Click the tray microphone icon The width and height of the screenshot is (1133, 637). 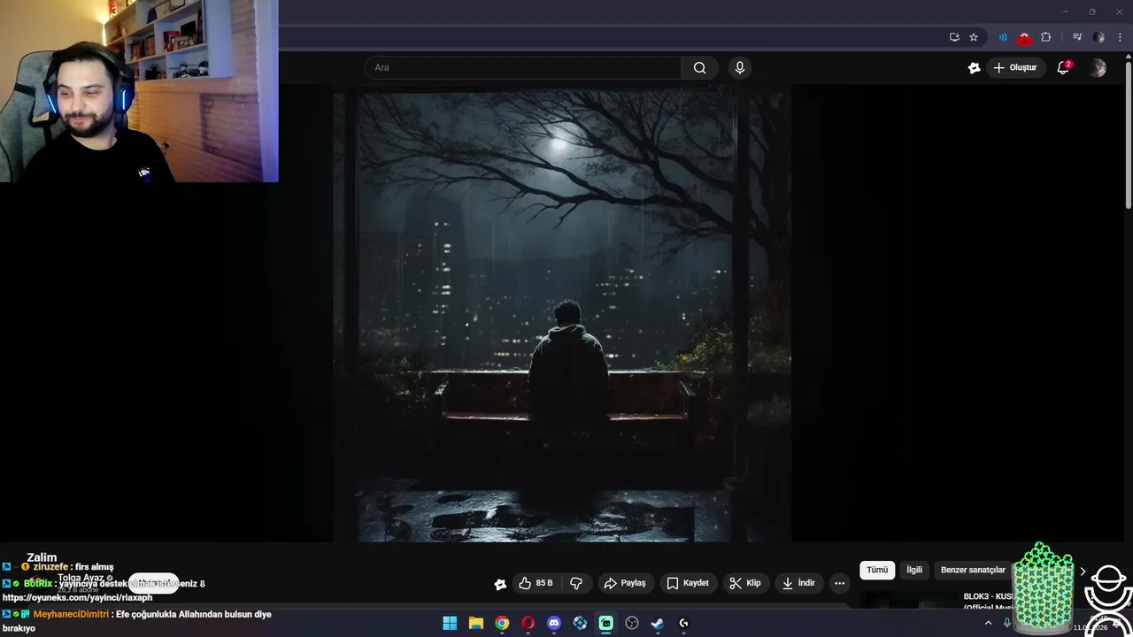click(x=1007, y=623)
